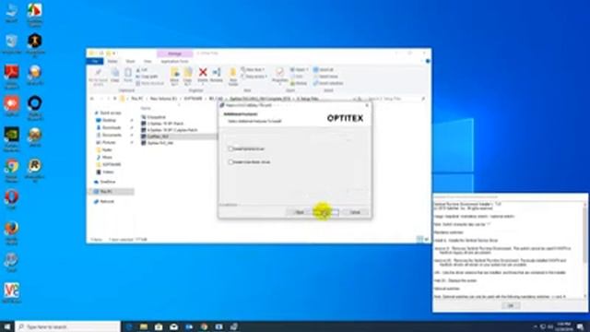The height and width of the screenshot is (332, 590).
Task: Switch Explorer to large icons view in status bar
Action: click(x=426, y=239)
